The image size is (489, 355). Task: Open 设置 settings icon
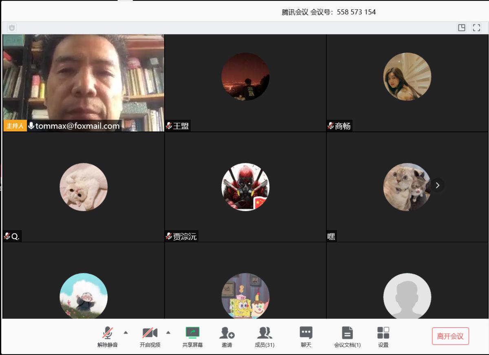[x=383, y=337]
